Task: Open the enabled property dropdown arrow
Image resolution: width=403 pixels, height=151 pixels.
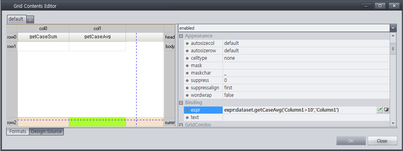Action: click(393, 28)
